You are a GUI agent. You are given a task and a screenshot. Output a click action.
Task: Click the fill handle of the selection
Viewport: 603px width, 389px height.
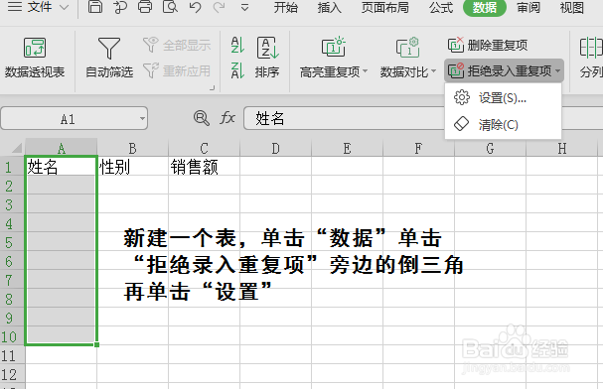click(x=97, y=344)
